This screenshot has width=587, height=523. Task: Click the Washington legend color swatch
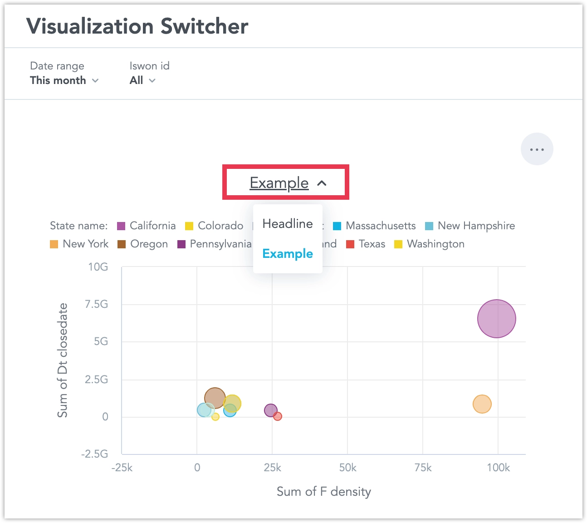pyautogui.click(x=399, y=244)
